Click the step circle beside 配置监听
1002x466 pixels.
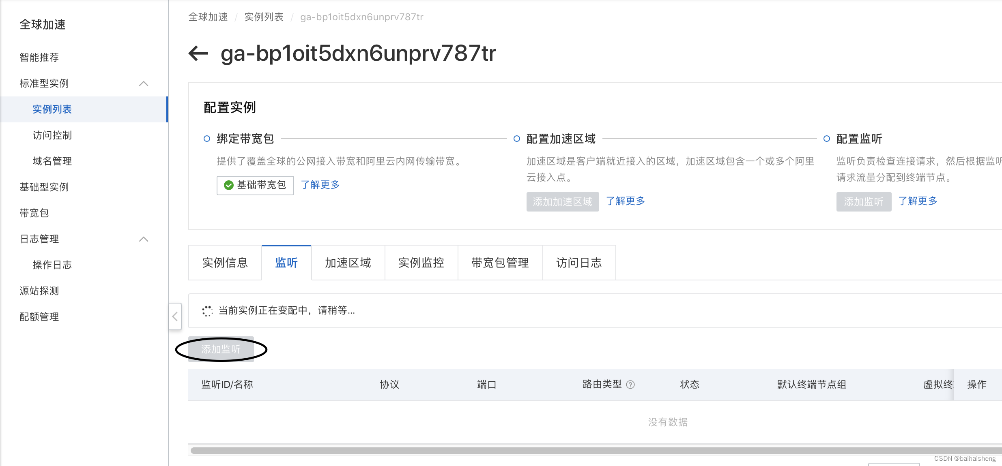point(826,139)
